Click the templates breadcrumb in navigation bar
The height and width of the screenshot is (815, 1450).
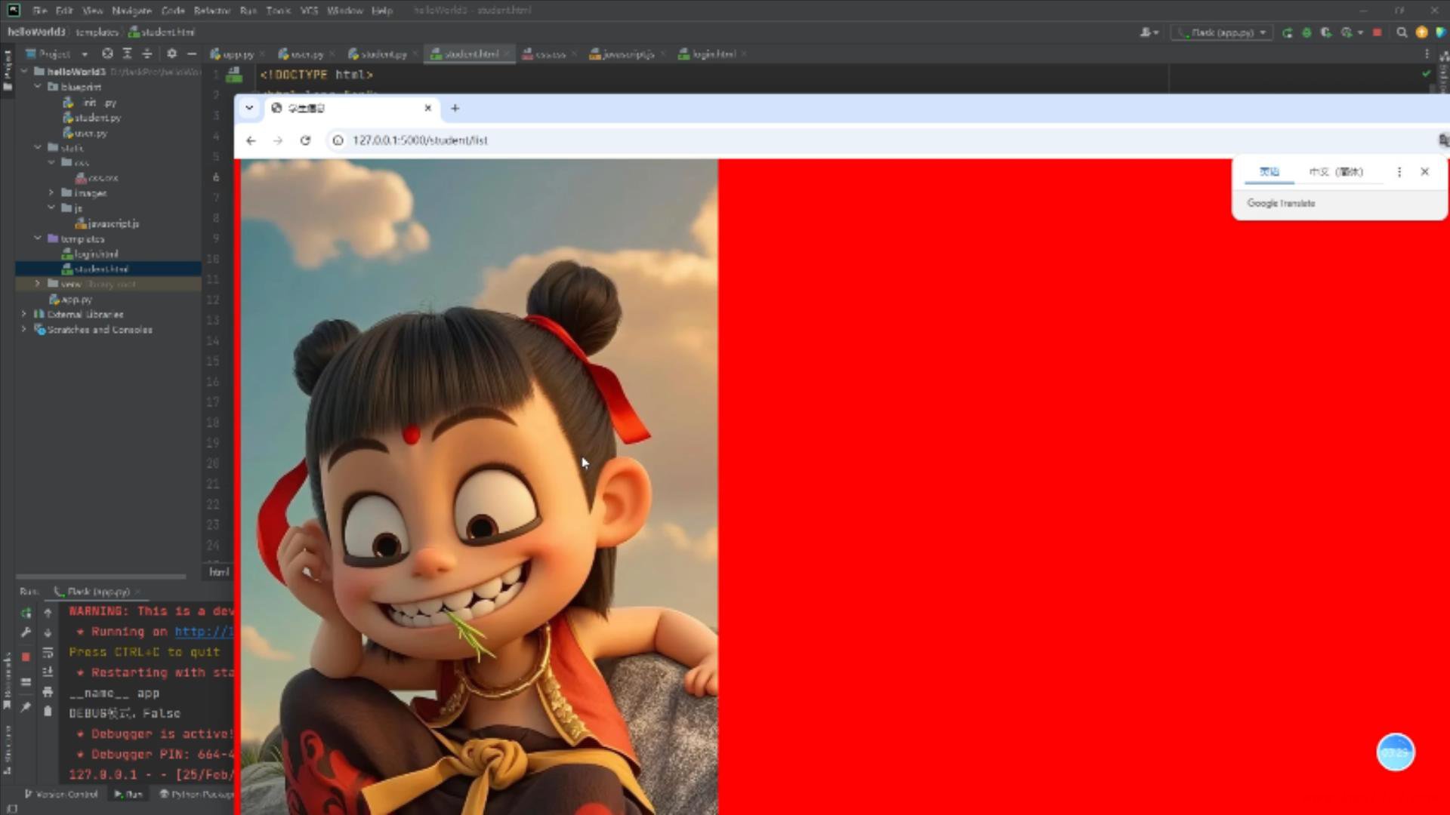click(97, 32)
